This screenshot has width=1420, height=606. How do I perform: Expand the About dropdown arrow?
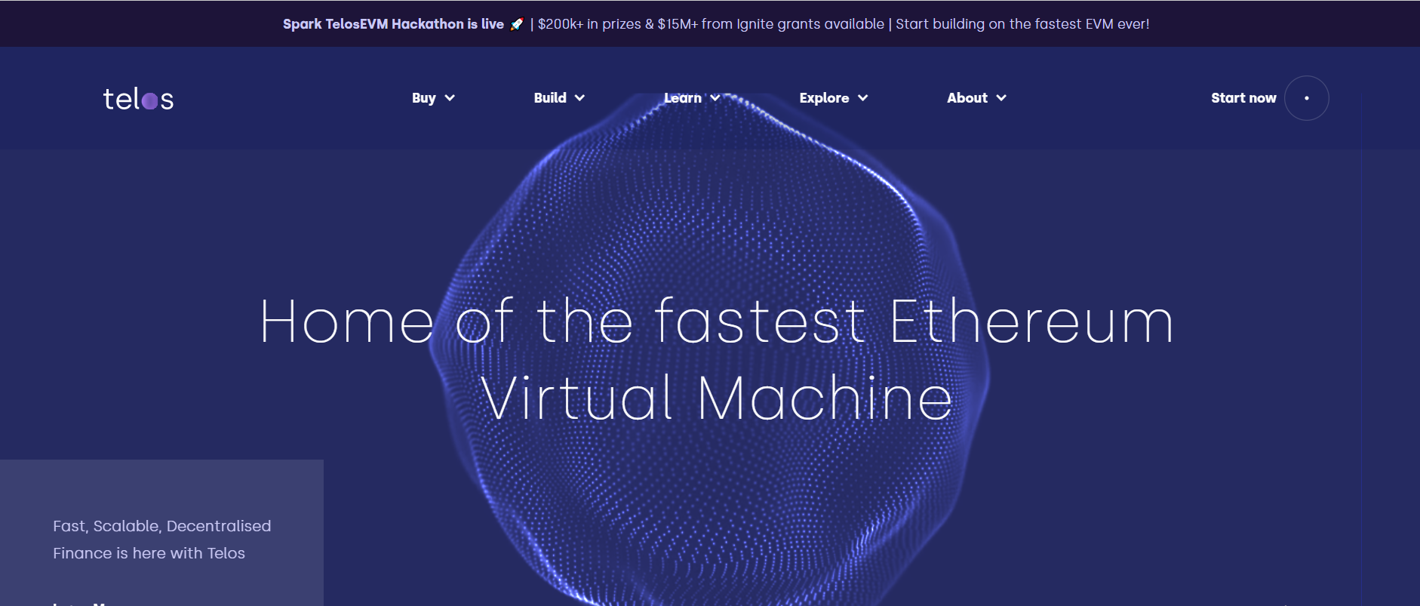point(1001,98)
